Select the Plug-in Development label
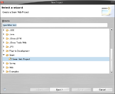 pyautogui.click(x=19, y=51)
